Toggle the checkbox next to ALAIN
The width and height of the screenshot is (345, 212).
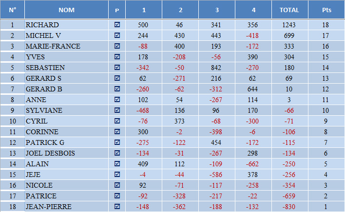[x=117, y=164]
